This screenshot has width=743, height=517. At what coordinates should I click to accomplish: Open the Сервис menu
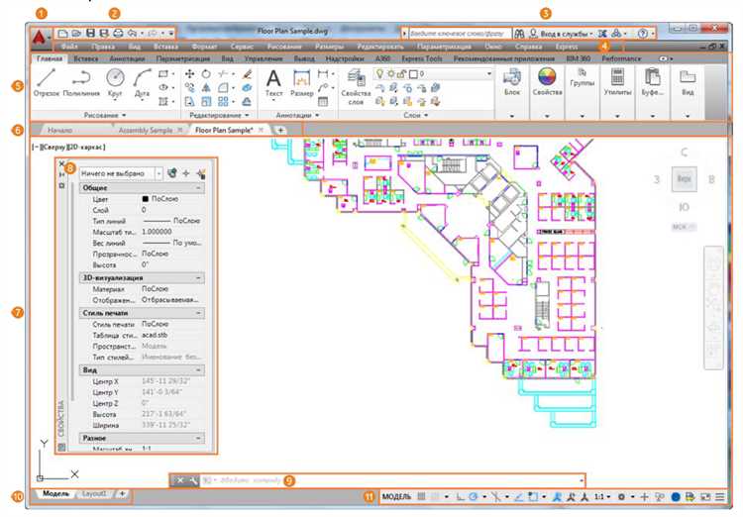(242, 47)
